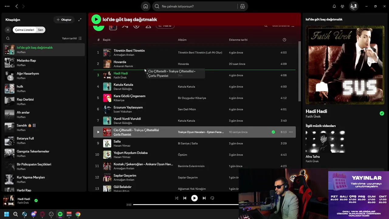Screen dimensions: 389x219
Task: Toggle liked check on Cio Çiftetelli row
Action: coord(273,132)
